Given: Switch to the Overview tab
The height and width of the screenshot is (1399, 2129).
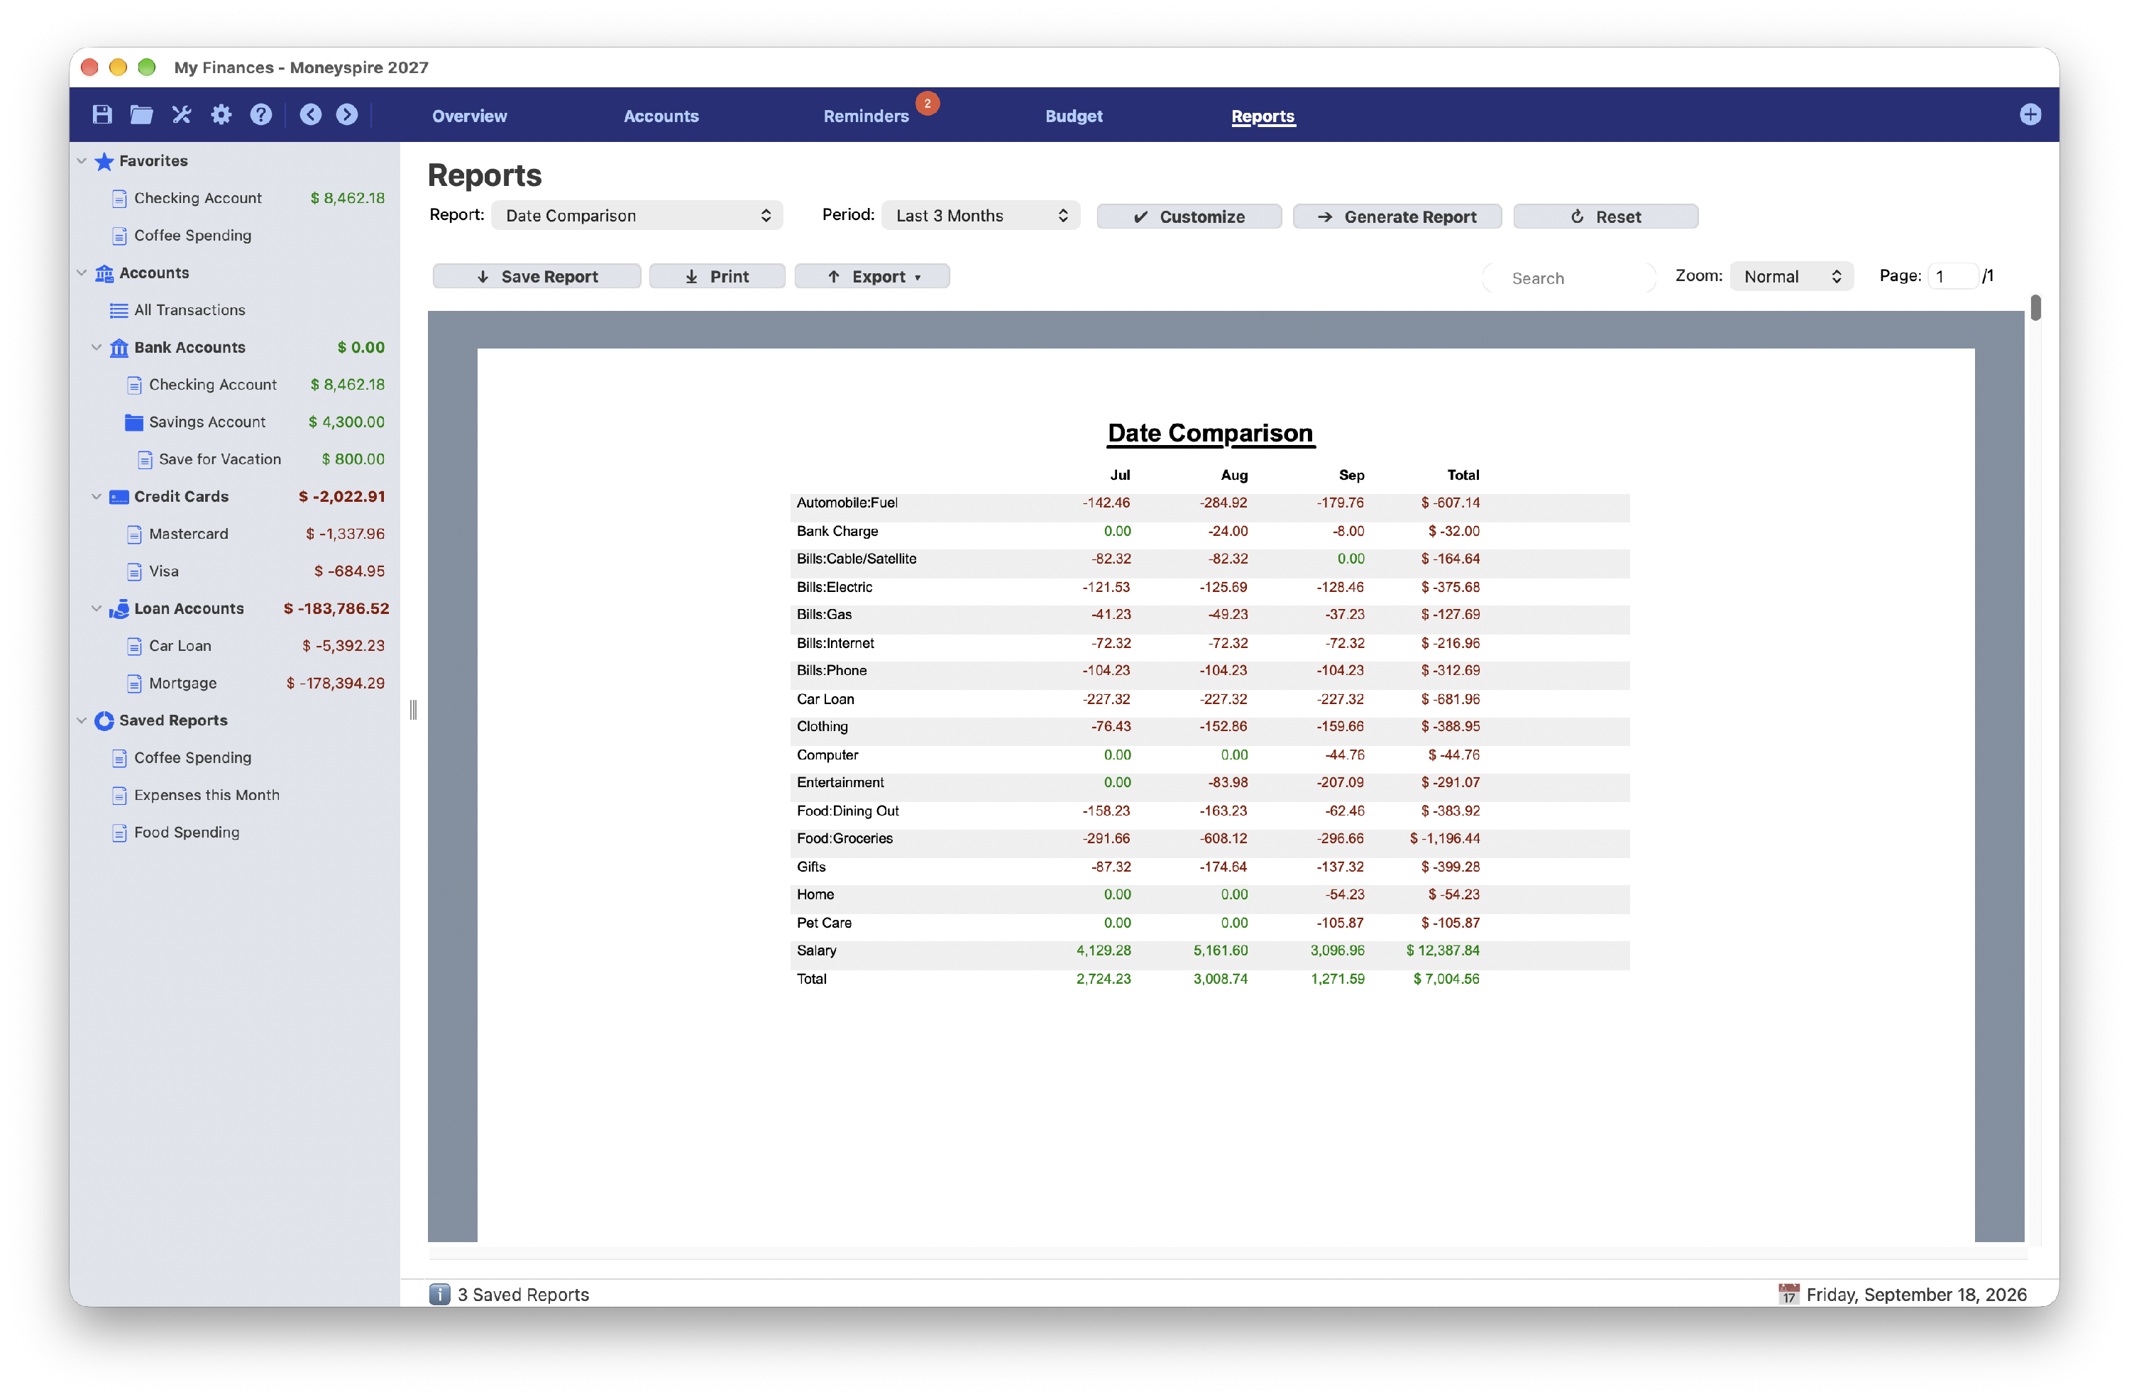Looking at the screenshot, I should (x=469, y=116).
